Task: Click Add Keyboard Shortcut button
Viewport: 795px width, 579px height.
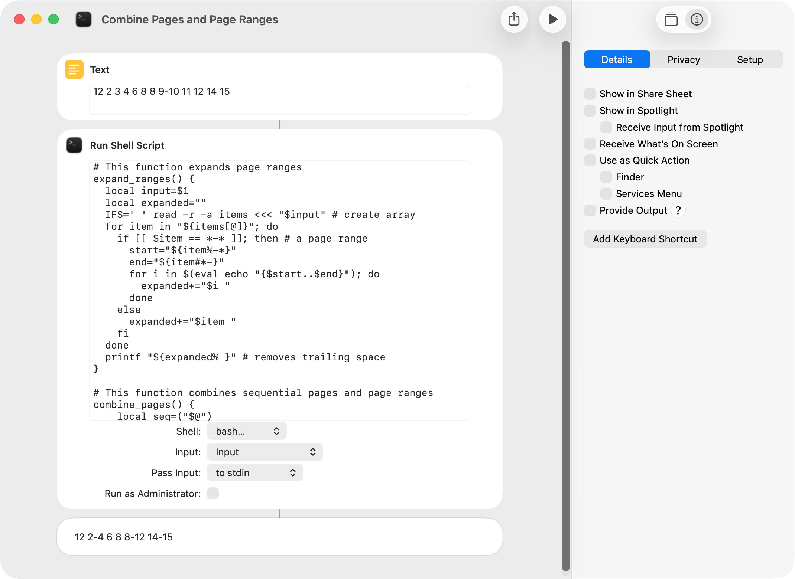Action: (645, 239)
